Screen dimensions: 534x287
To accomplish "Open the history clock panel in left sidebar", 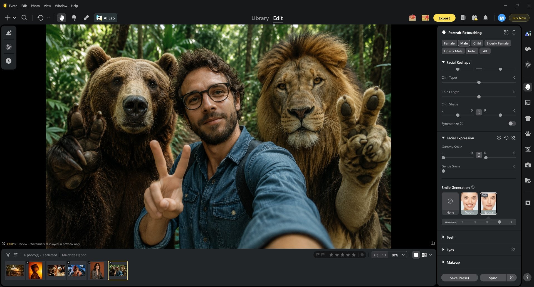I will [9, 61].
